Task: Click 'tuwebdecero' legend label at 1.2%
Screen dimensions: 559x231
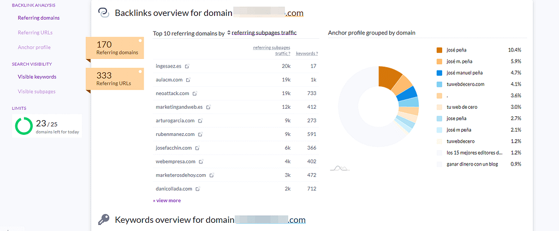Action: pyautogui.click(x=460, y=141)
